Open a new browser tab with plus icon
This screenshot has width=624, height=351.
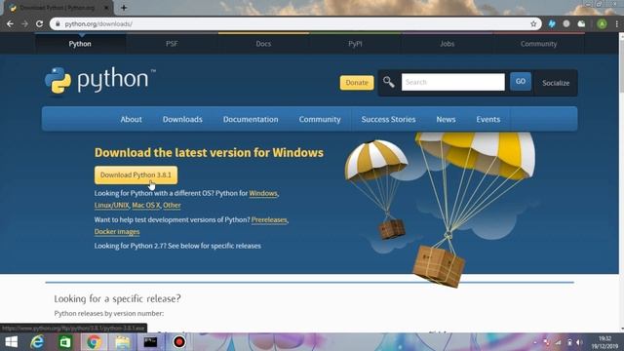click(124, 8)
